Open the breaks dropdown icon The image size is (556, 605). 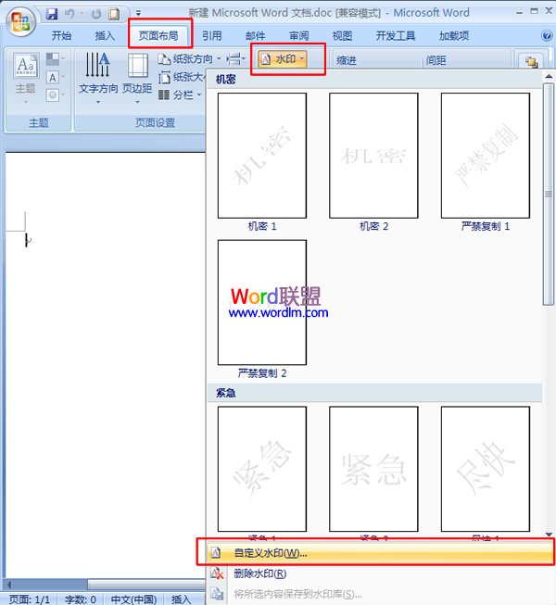(x=235, y=59)
